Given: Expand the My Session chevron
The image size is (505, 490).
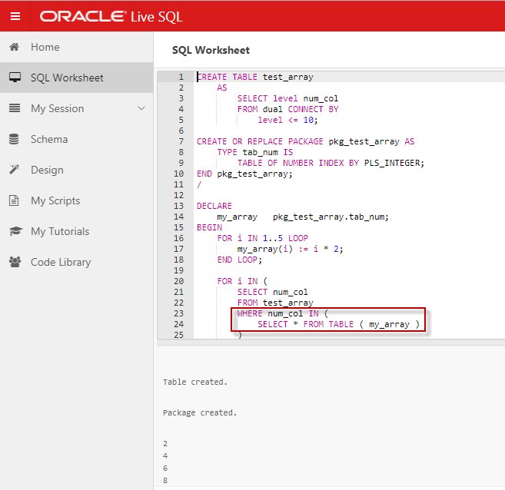Looking at the screenshot, I should pyautogui.click(x=141, y=108).
